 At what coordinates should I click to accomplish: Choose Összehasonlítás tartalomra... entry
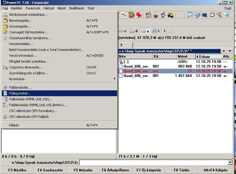60,38
